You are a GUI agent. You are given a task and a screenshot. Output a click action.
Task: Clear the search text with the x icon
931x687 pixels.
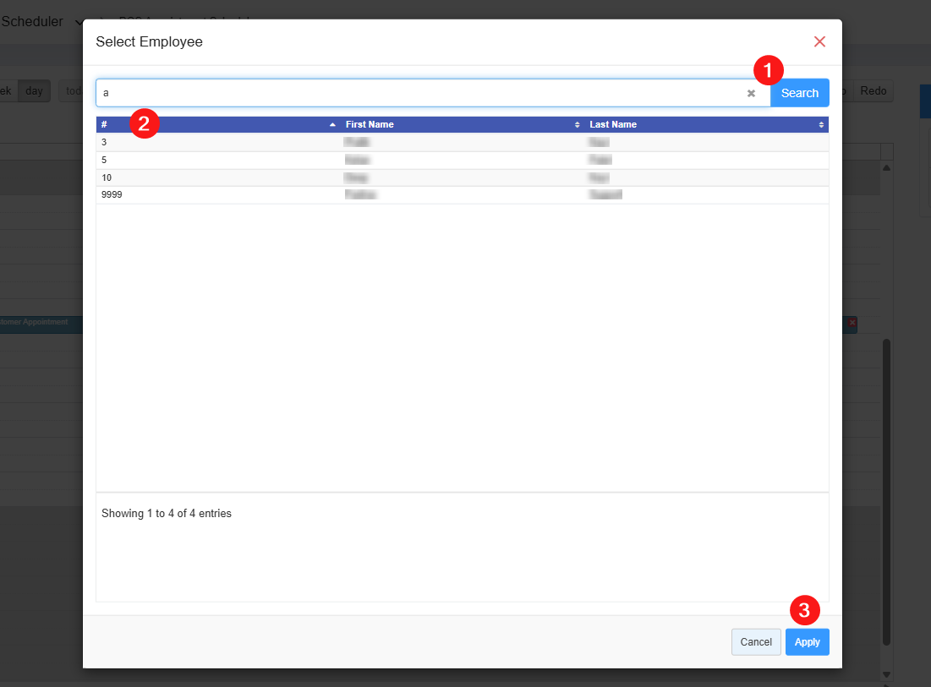coord(751,94)
